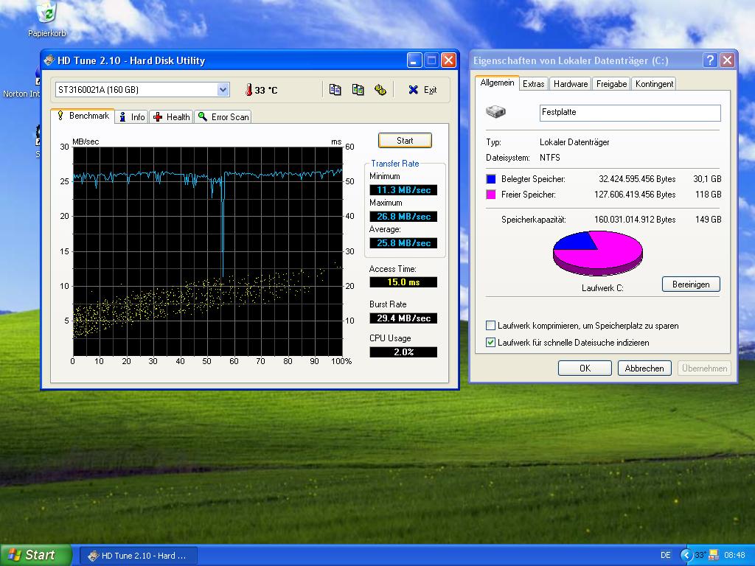Expand hidden tray icons arrow
The height and width of the screenshot is (566, 755).
pos(686,555)
